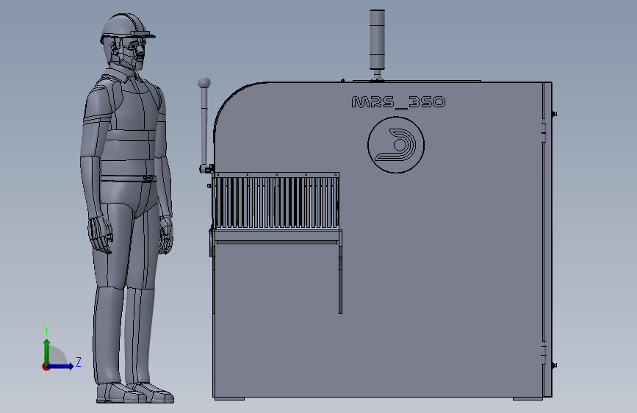Select the human figure's shoes
Viewport: 637px width, 413px height.
tap(135, 392)
